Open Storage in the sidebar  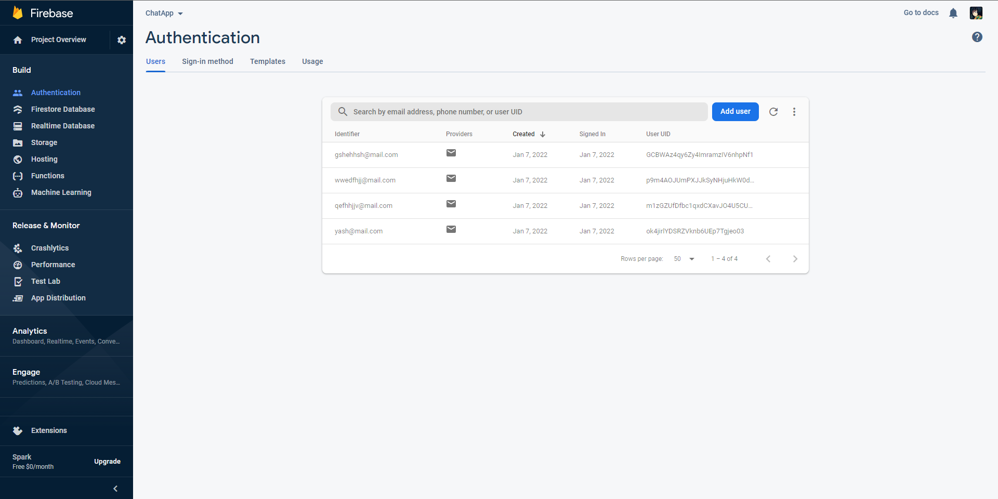(x=44, y=142)
